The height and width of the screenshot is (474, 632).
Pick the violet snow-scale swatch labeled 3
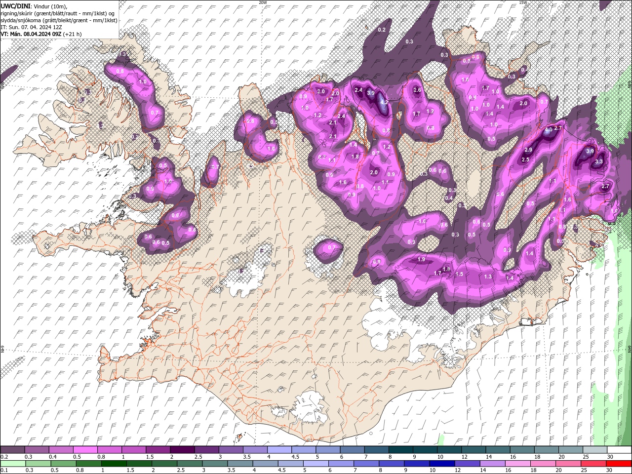click(x=231, y=450)
